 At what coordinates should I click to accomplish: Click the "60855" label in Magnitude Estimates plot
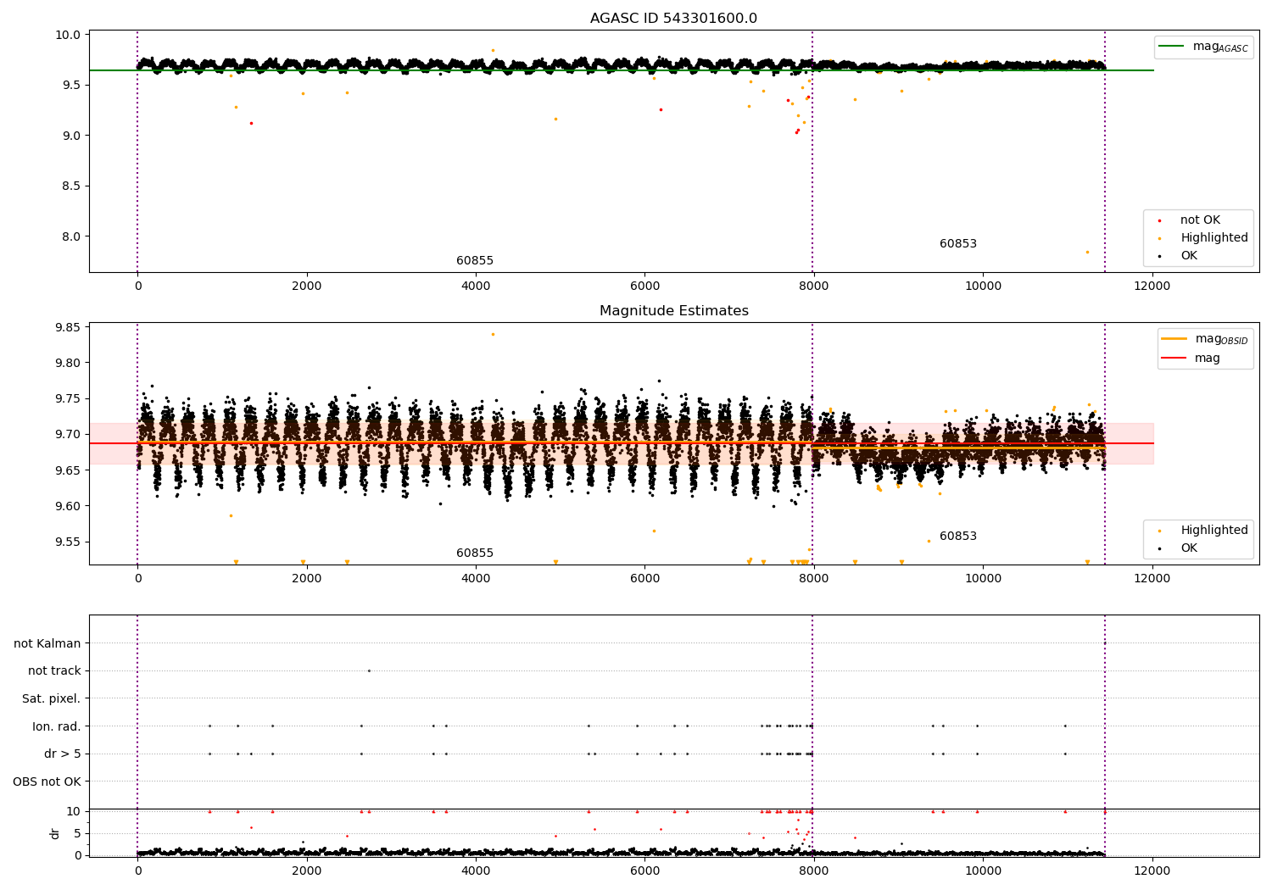475,553
